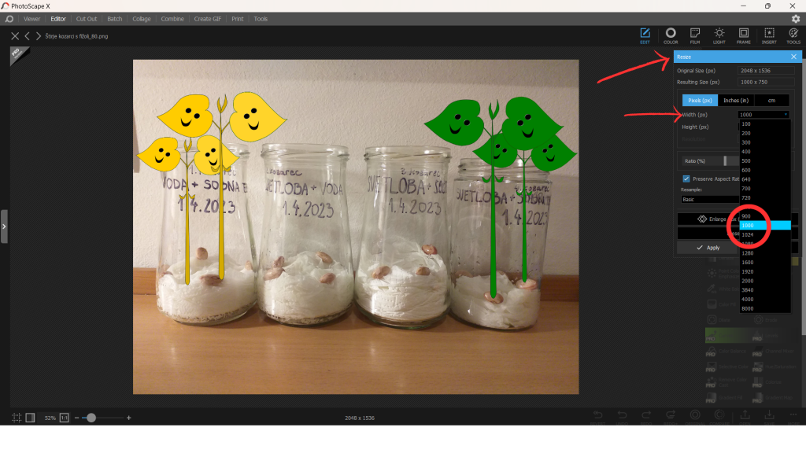Toggle the split compare view icon
Image resolution: width=806 pixels, height=453 pixels.
(x=30, y=418)
